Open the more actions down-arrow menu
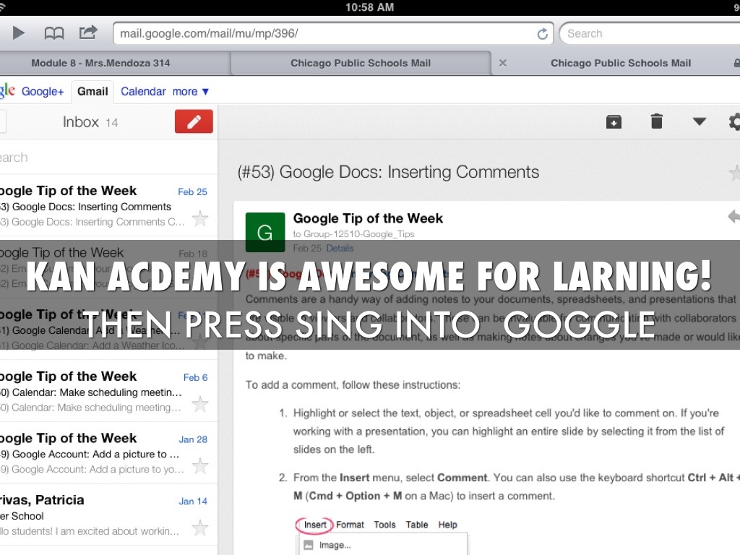Screen dimensions: 740x555 coord(699,121)
